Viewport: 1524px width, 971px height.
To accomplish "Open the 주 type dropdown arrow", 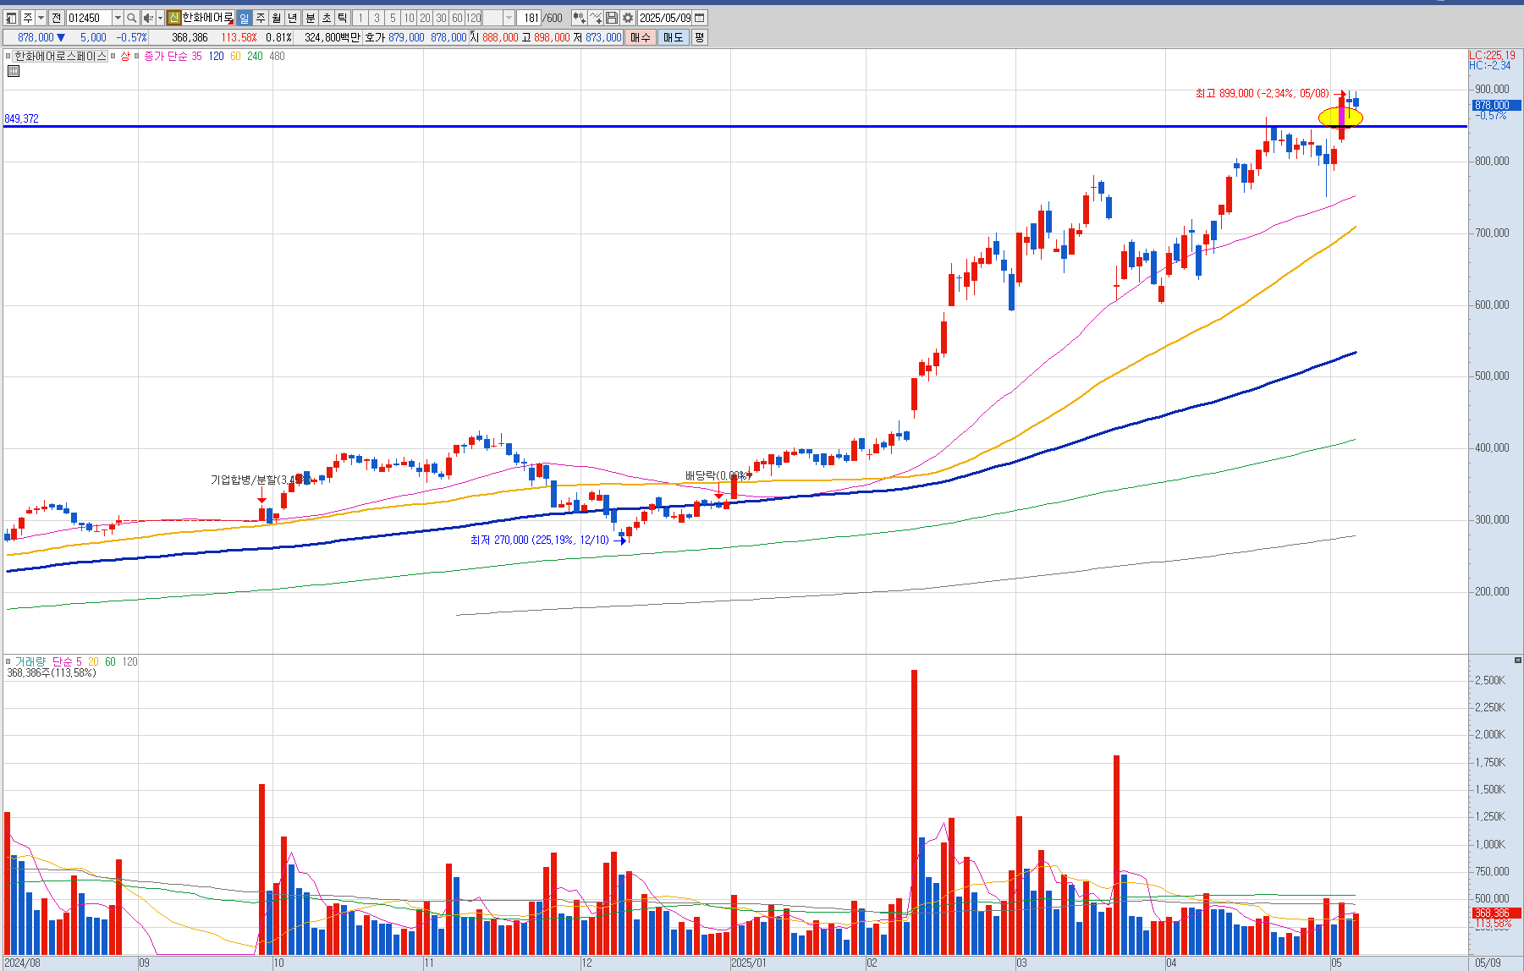I will click(41, 18).
